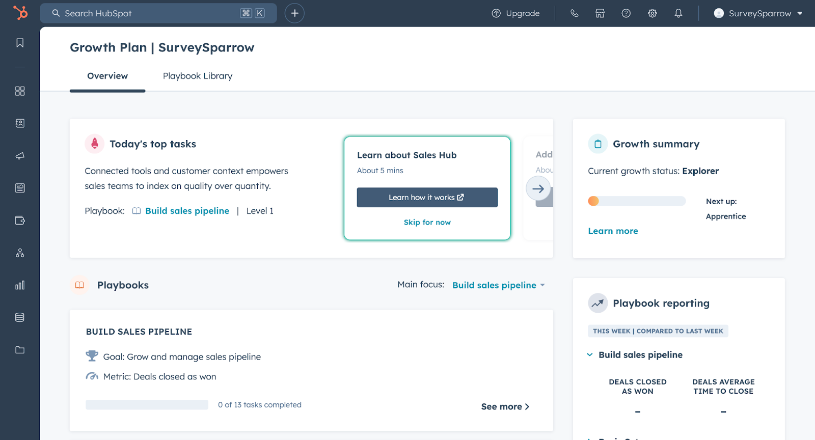815x440 pixels.
Task: Open the SurveySparrow account dropdown
Action: click(758, 13)
